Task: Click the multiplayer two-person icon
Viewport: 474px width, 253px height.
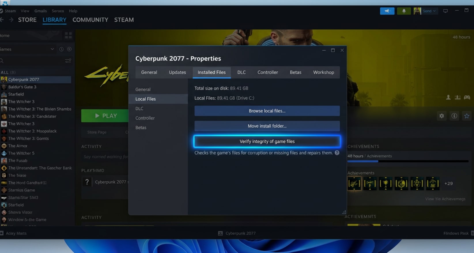Action: point(457,98)
